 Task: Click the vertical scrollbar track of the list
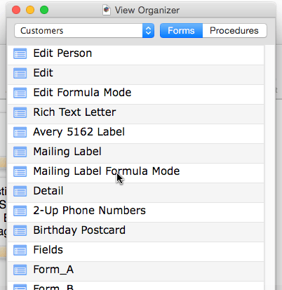[x=269, y=168]
